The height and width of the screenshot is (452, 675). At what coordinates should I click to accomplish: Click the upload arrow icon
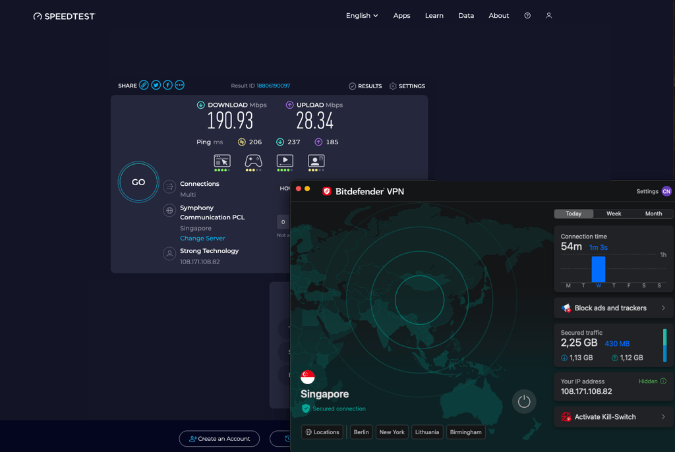point(289,105)
